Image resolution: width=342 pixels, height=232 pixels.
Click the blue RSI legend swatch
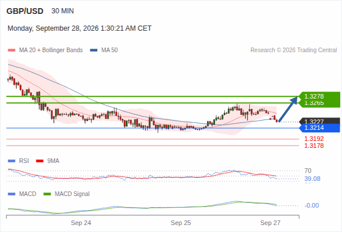[x=12, y=161]
